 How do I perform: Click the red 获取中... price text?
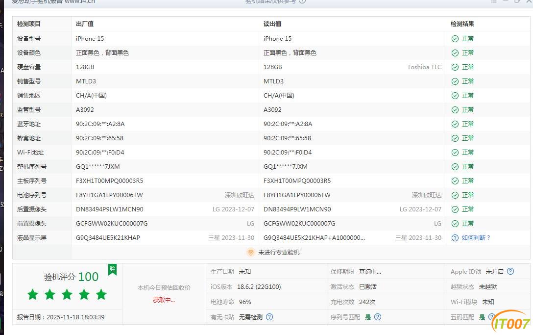point(164,300)
